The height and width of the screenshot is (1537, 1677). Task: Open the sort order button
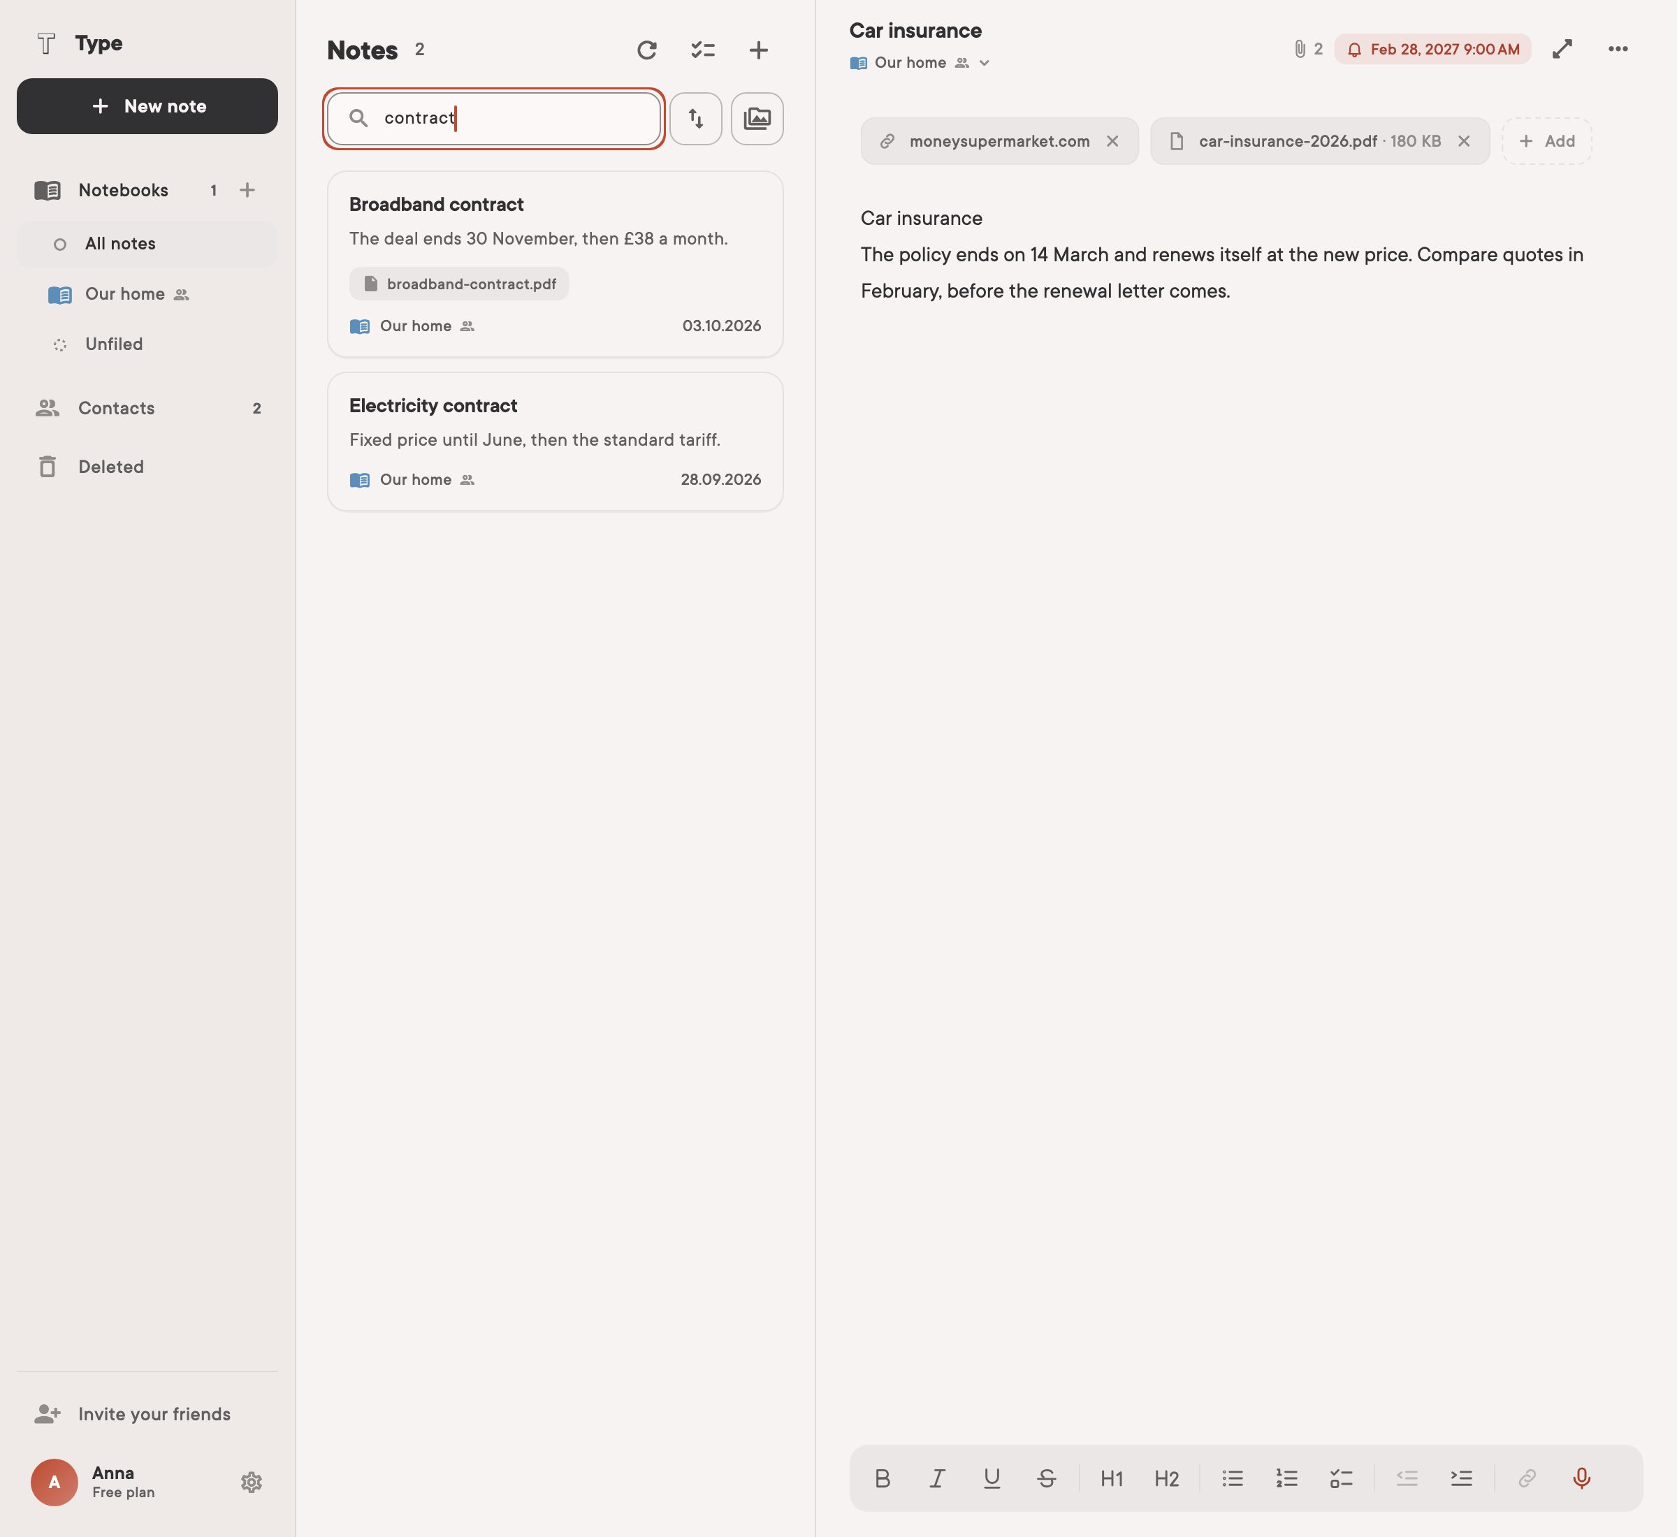(x=695, y=118)
